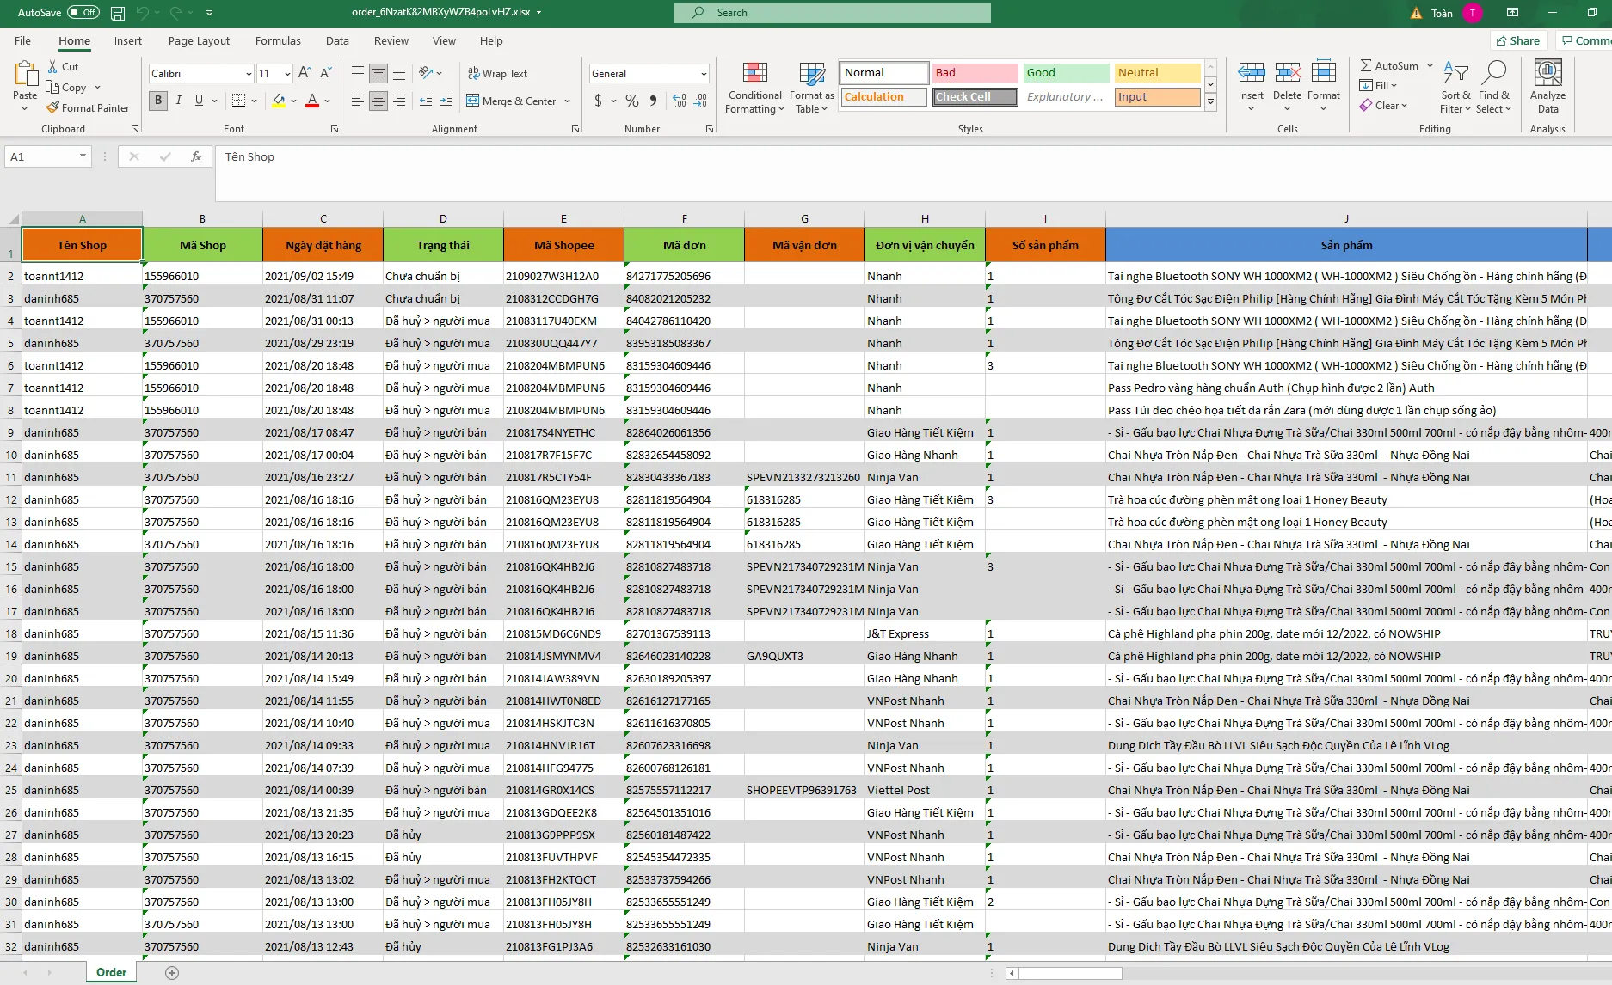The height and width of the screenshot is (985, 1612).
Task: Add a new sheet with plus button
Action: [x=172, y=972]
